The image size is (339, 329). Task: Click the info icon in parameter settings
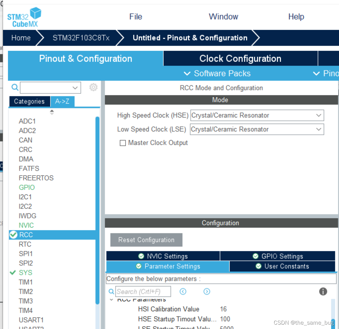coord(323,291)
